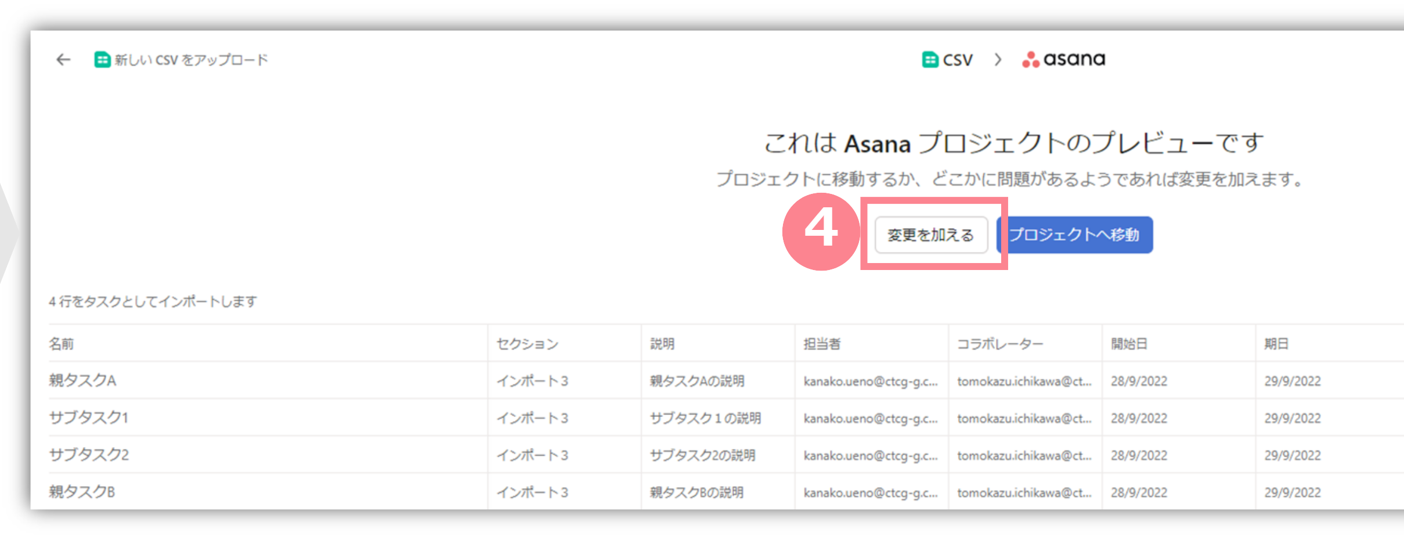Select the 名前 column header
This screenshot has height=540, width=1404.
click(x=62, y=344)
